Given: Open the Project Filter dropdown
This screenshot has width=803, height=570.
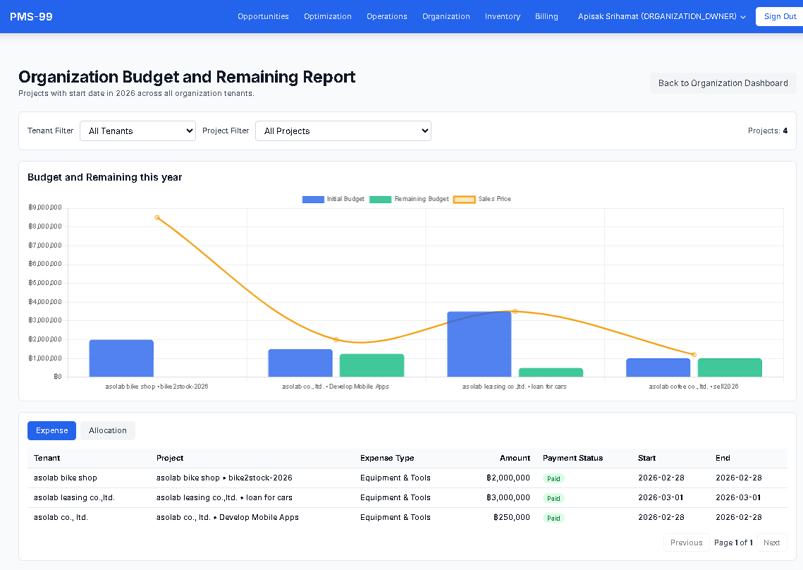Looking at the screenshot, I should pos(343,131).
